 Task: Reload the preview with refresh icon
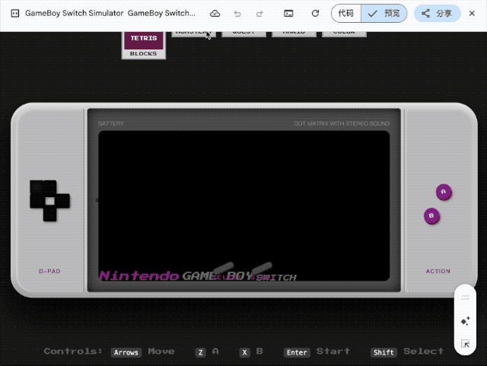tap(315, 14)
